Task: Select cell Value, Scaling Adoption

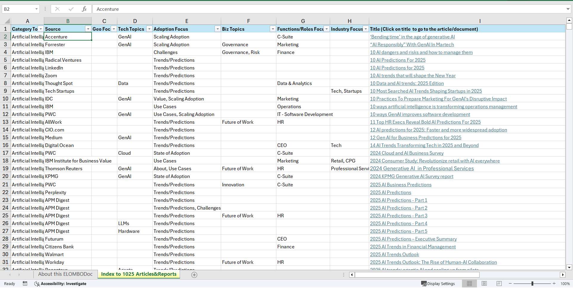Action: pyautogui.click(x=187, y=99)
